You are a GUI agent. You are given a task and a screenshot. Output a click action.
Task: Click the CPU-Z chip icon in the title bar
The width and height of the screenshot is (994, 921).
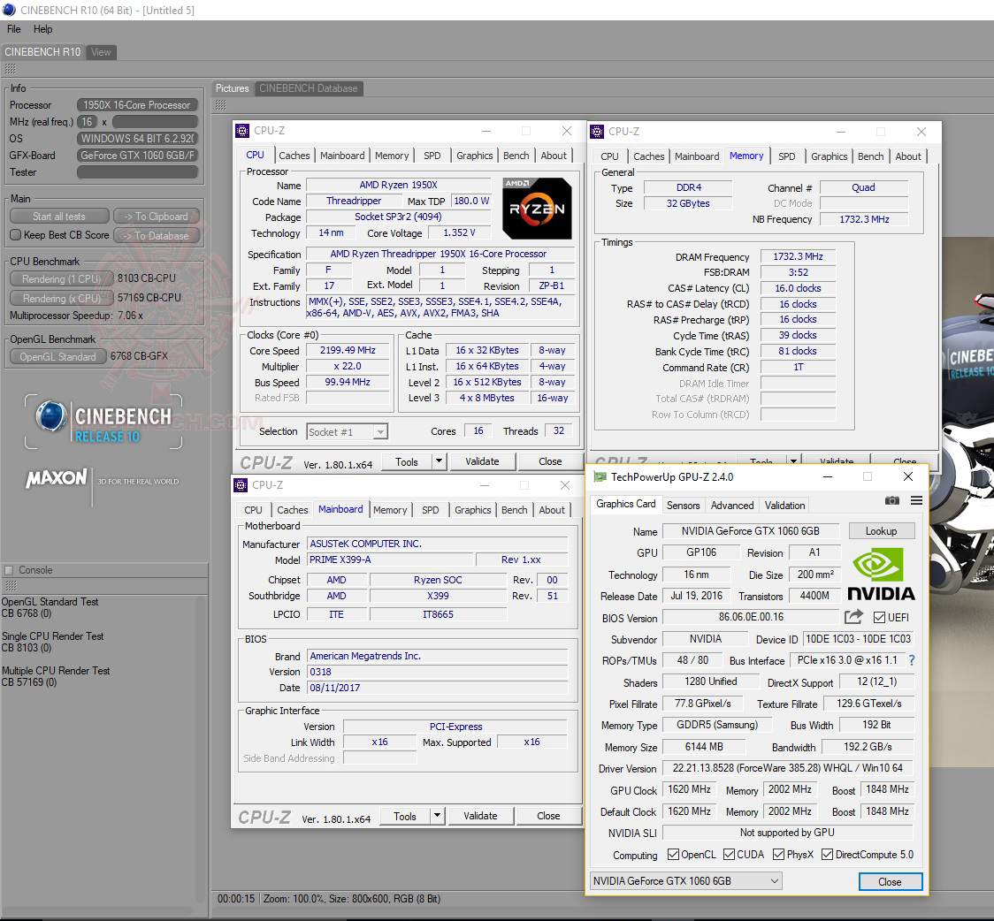(x=241, y=130)
